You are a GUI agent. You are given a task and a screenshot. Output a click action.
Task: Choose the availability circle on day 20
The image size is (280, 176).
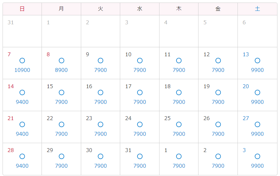[257, 93]
